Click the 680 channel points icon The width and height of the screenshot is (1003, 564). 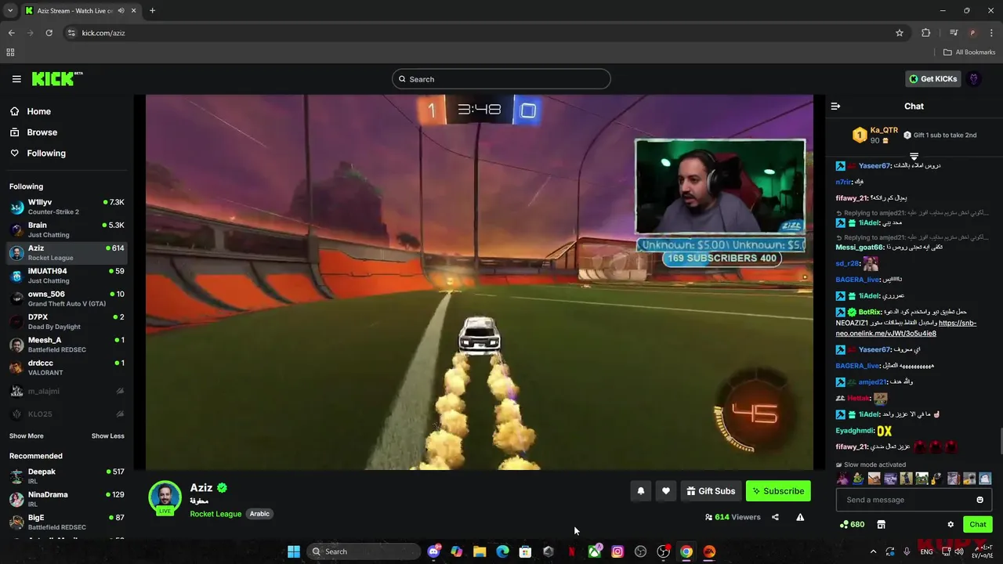pyautogui.click(x=852, y=525)
